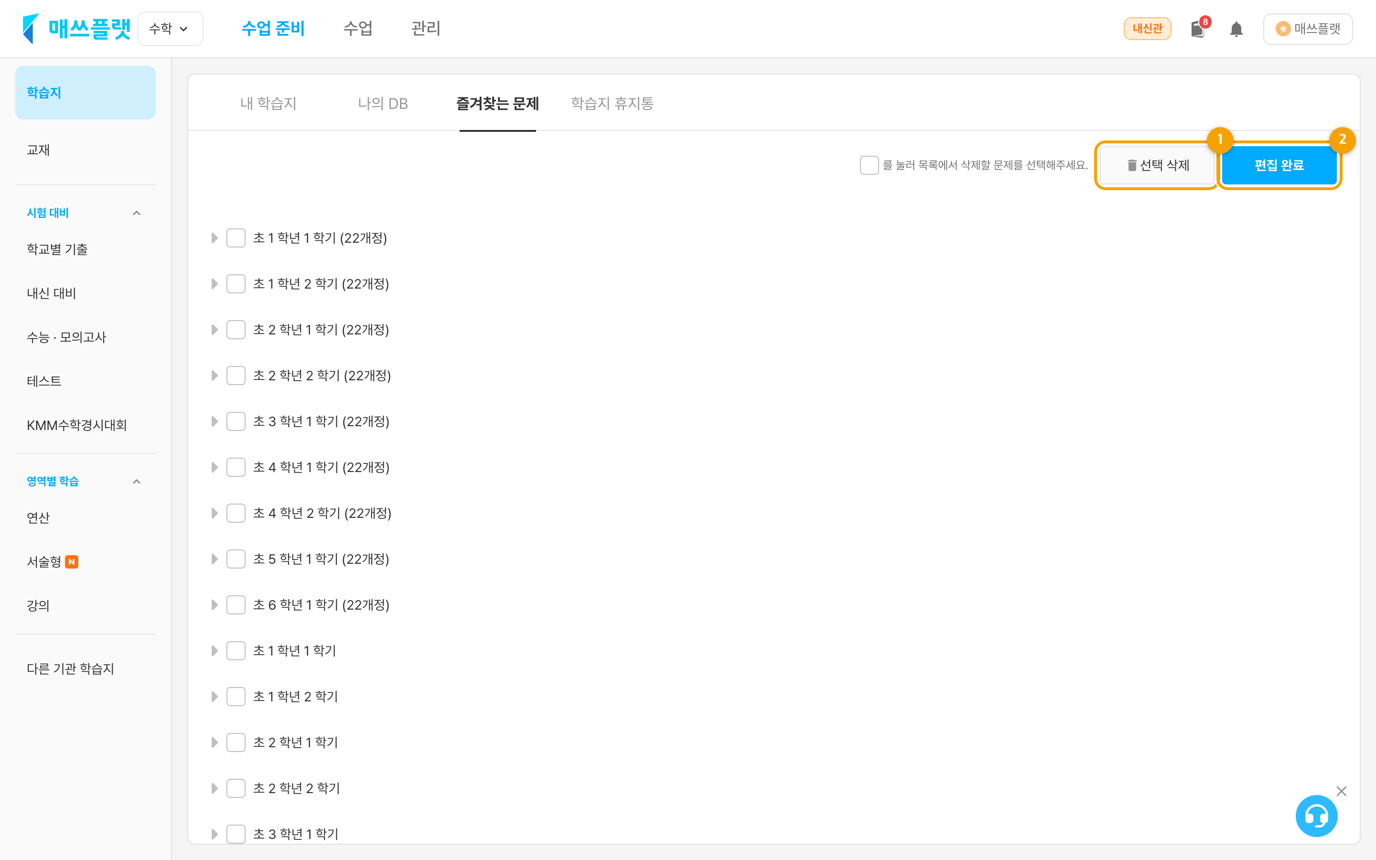
Task: Open the 수학 subject dropdown
Action: (170, 29)
